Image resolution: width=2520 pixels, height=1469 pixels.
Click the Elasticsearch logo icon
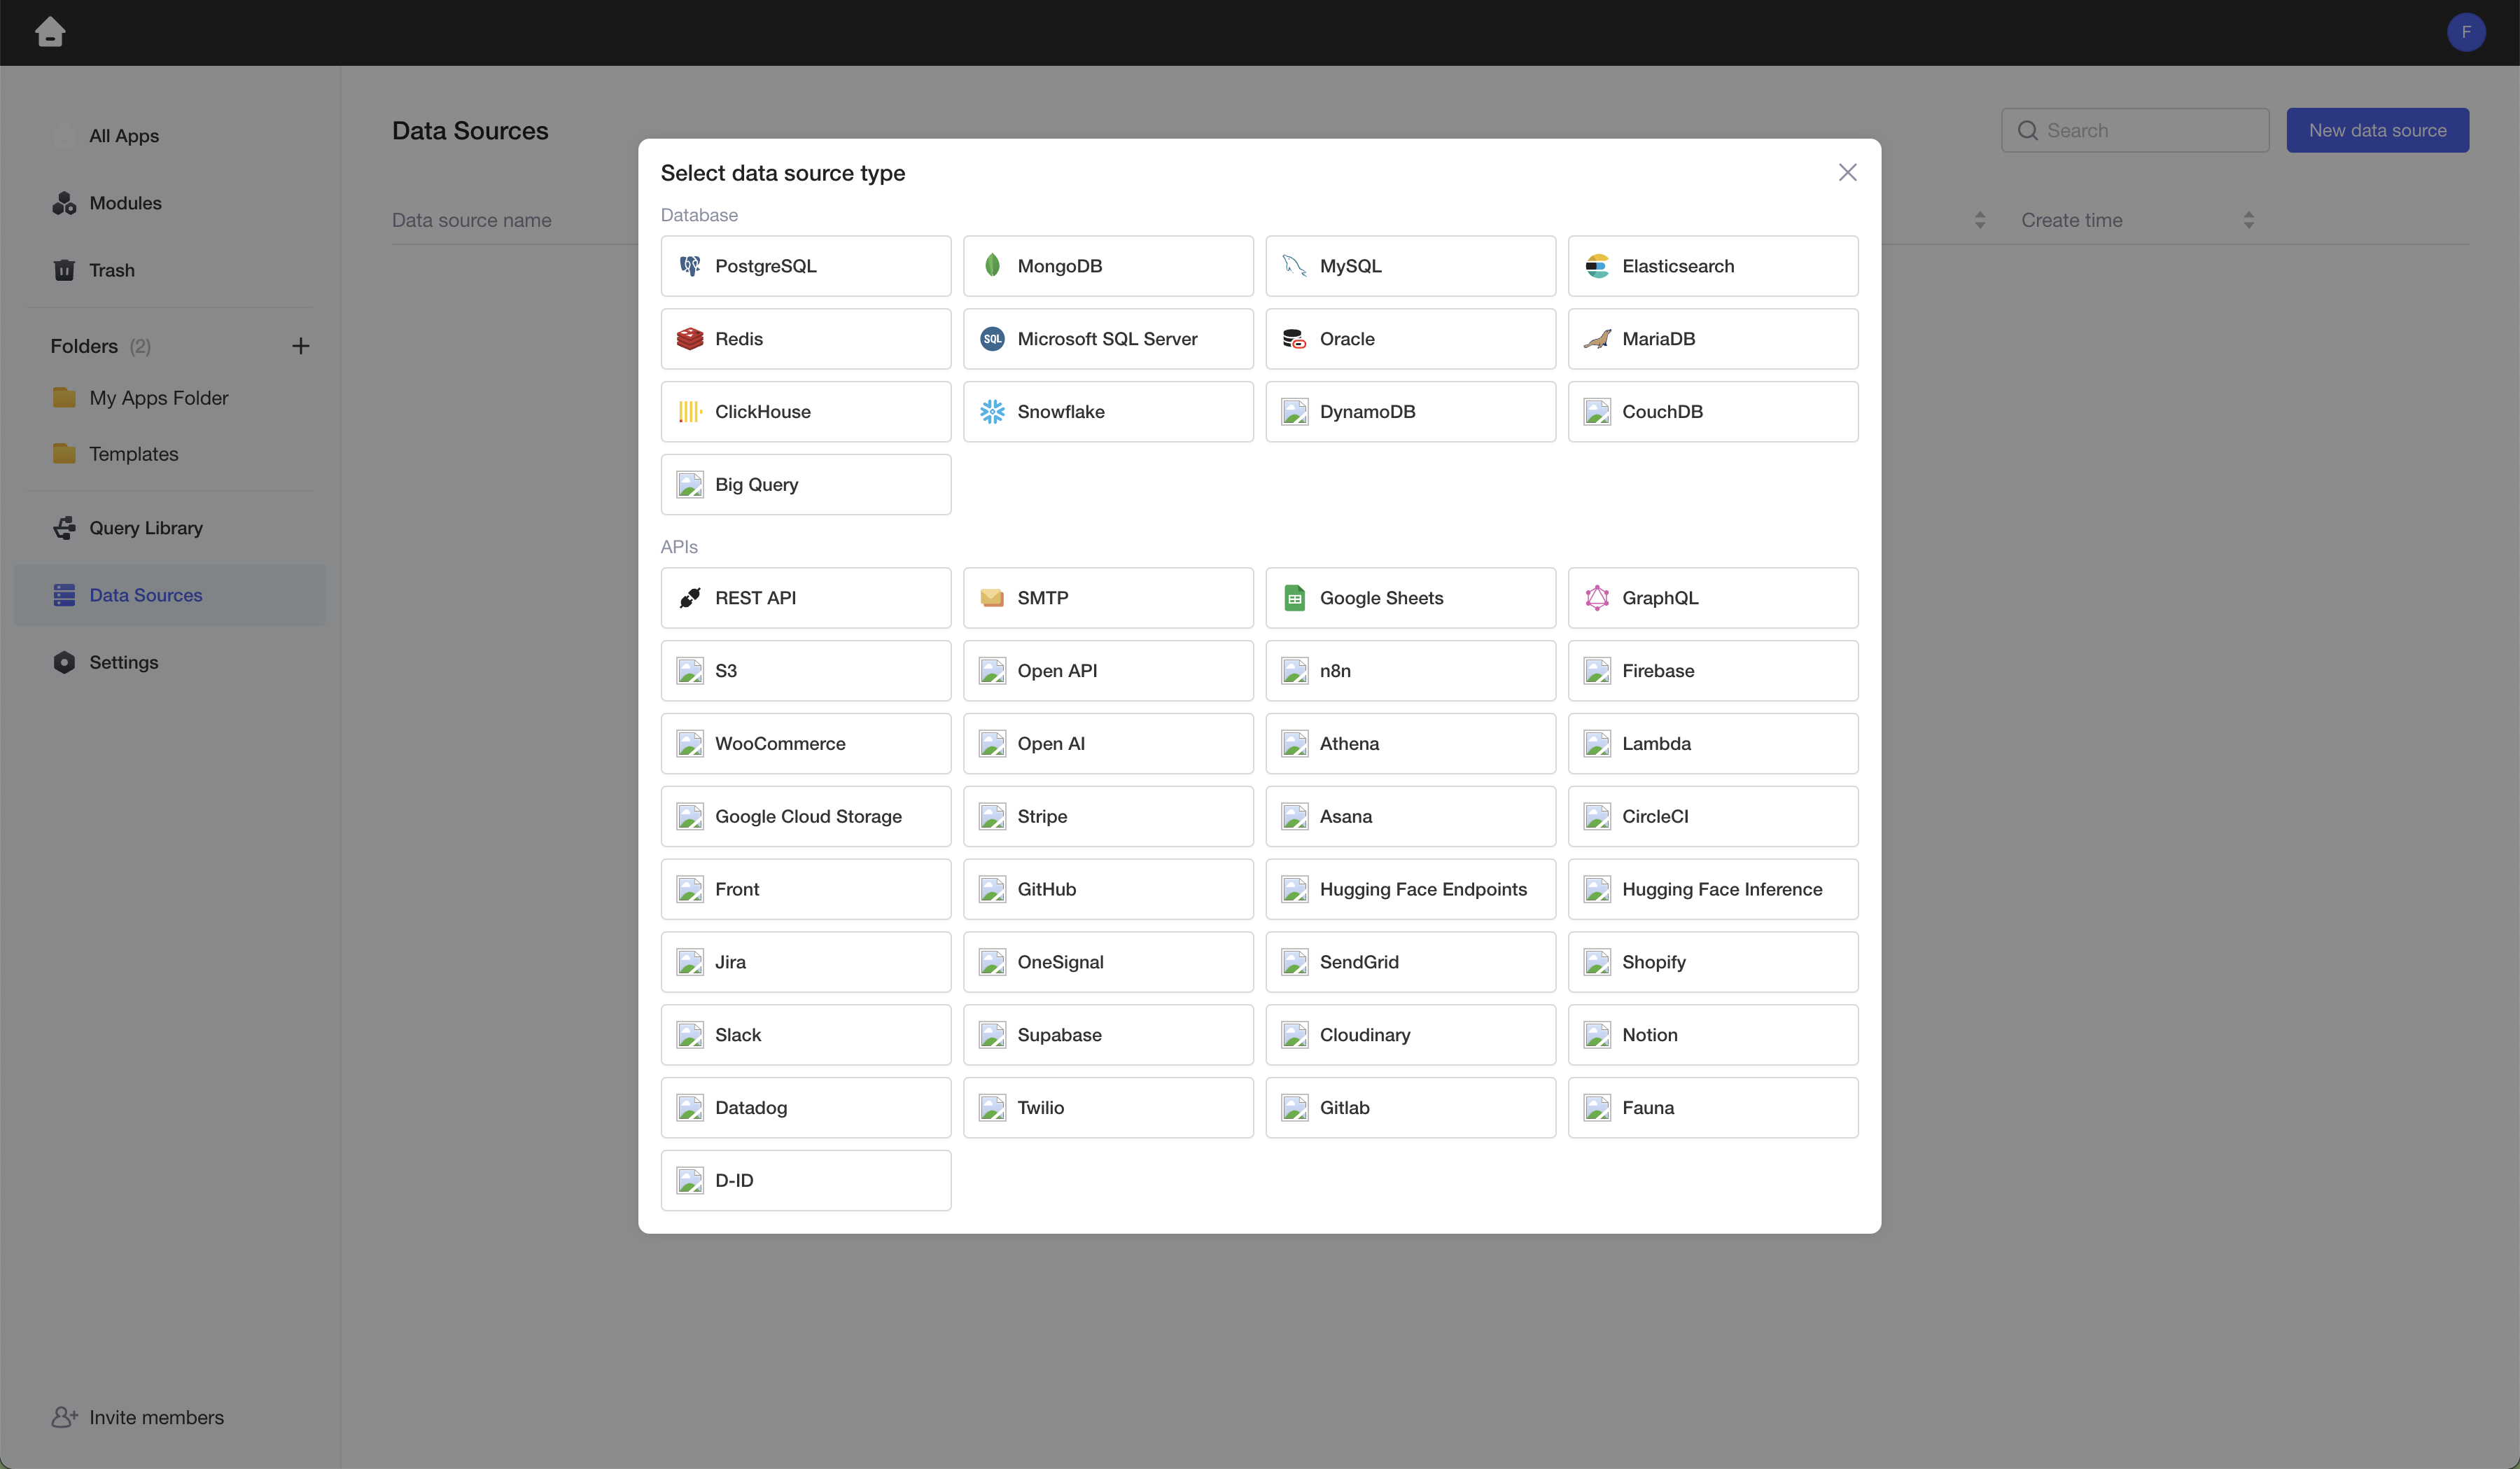(x=1597, y=266)
